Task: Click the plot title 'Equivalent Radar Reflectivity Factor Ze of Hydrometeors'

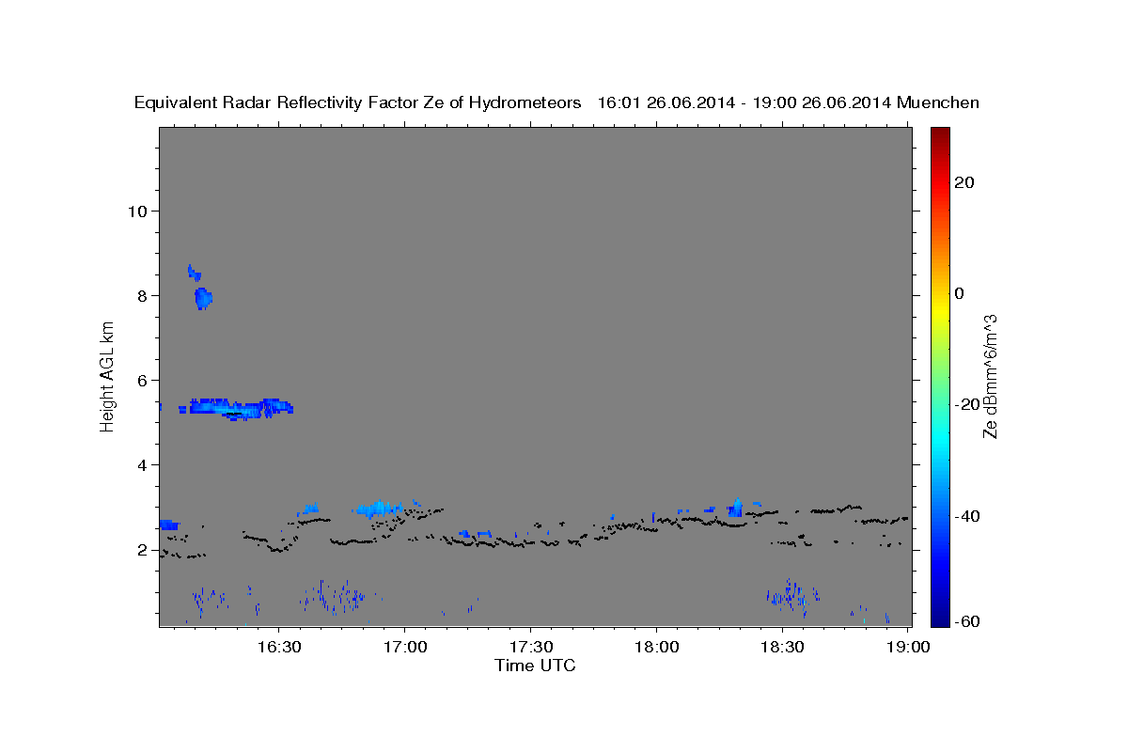Action: 357,103
